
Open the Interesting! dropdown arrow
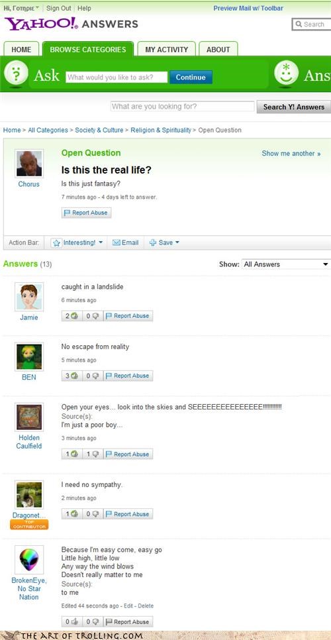point(101,242)
